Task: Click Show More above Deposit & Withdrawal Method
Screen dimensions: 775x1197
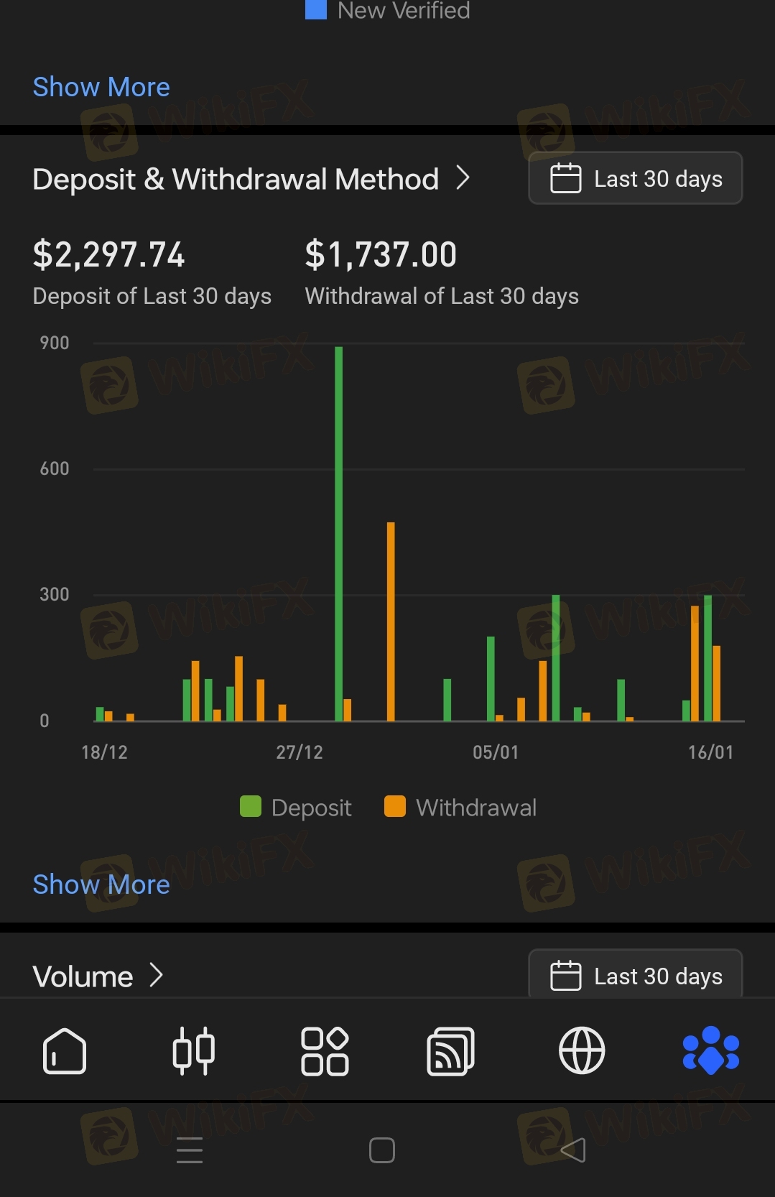Action: (101, 87)
